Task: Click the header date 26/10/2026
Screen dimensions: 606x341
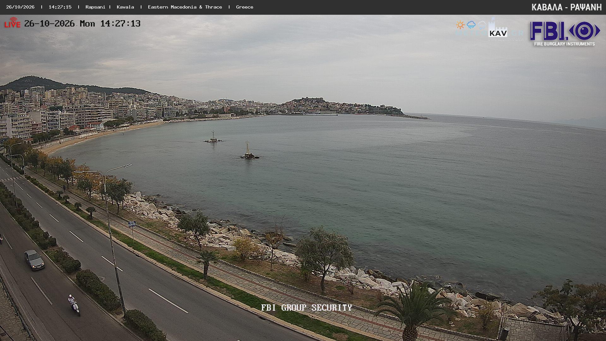Action: 20,7
